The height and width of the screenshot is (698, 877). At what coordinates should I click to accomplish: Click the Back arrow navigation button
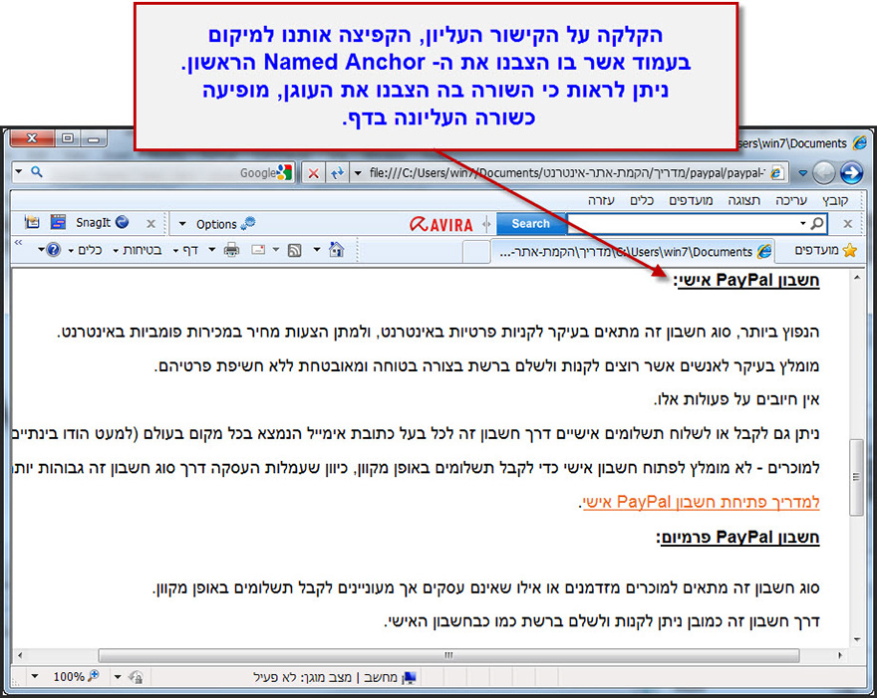click(x=824, y=172)
